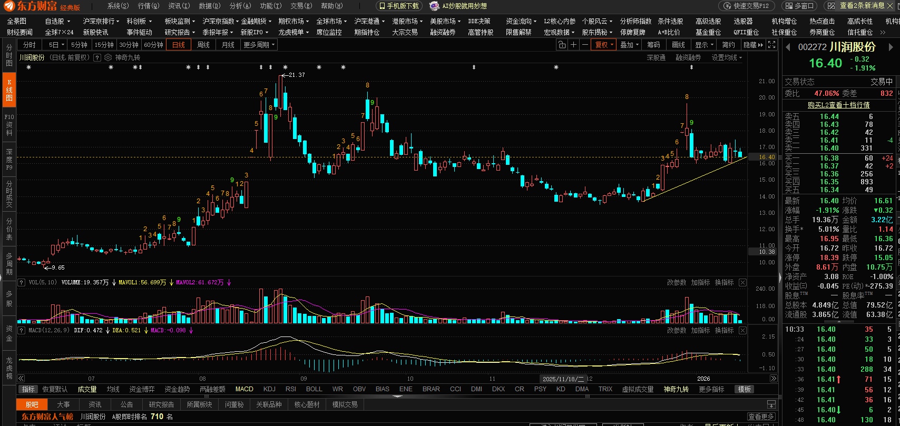Toggle 模板 template button
900x426 pixels.
pos(744,389)
